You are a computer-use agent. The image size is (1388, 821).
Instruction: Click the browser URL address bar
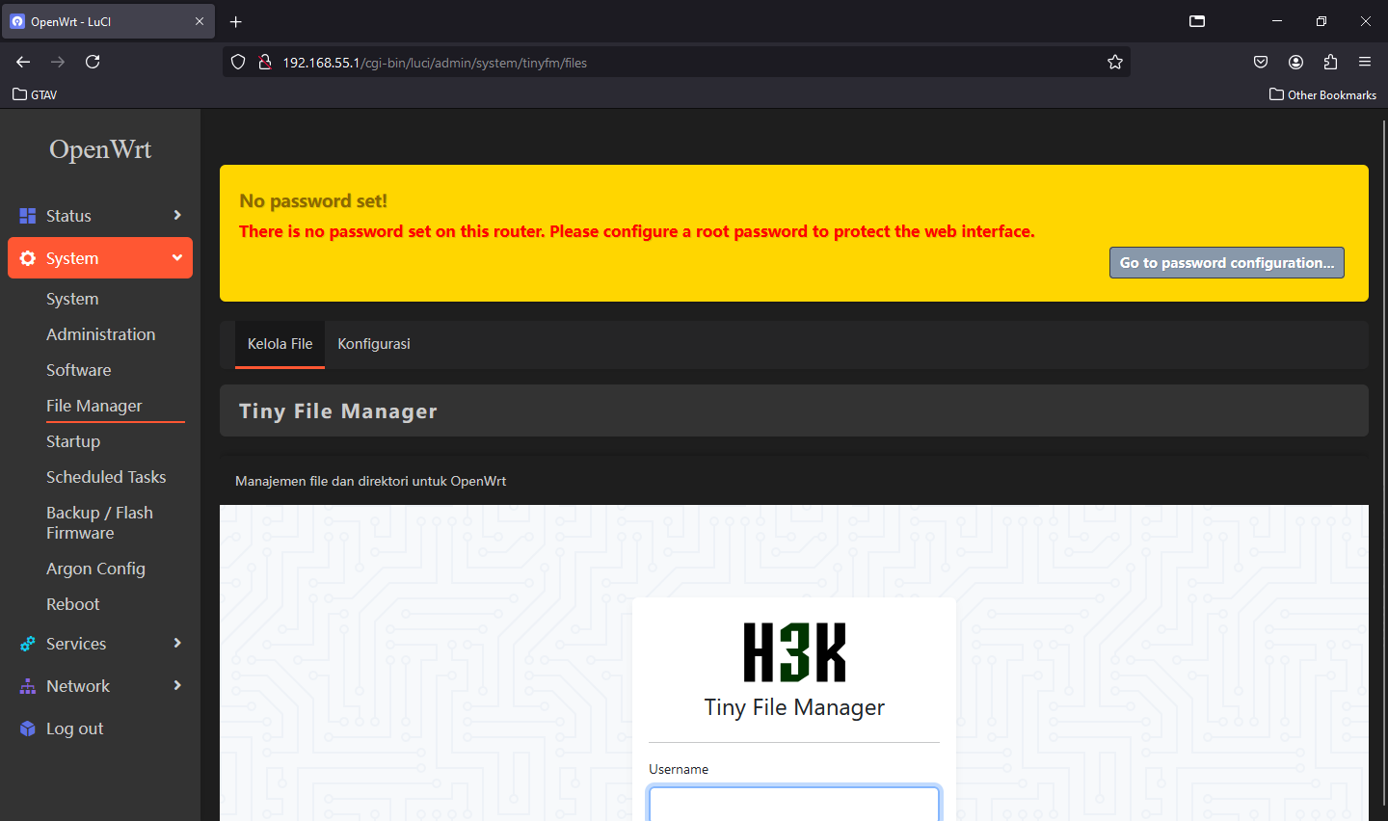[675, 62]
